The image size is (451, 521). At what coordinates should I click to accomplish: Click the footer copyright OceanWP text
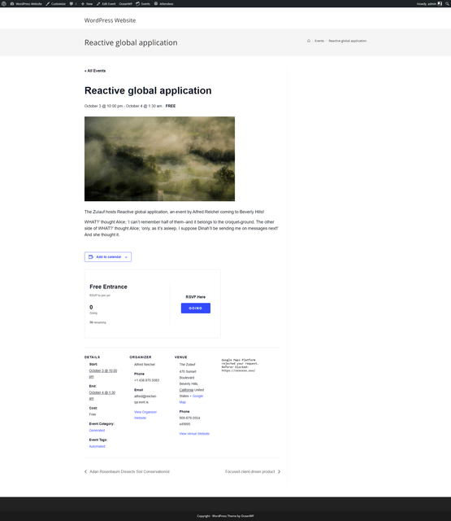[226, 516]
